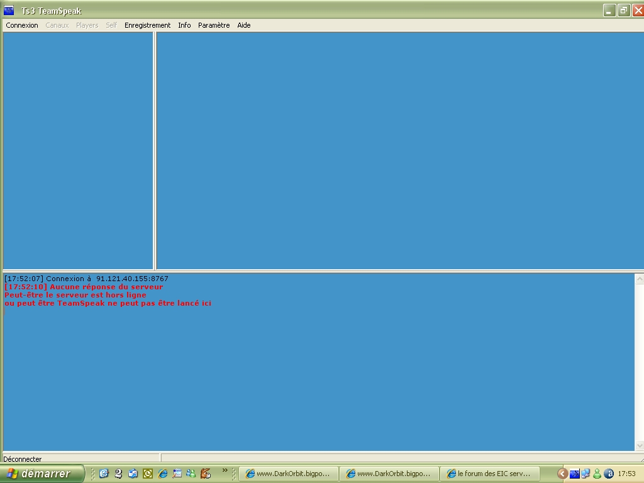644x483 pixels.
Task: Click the TeamSpeak tray icon
Action: point(575,474)
